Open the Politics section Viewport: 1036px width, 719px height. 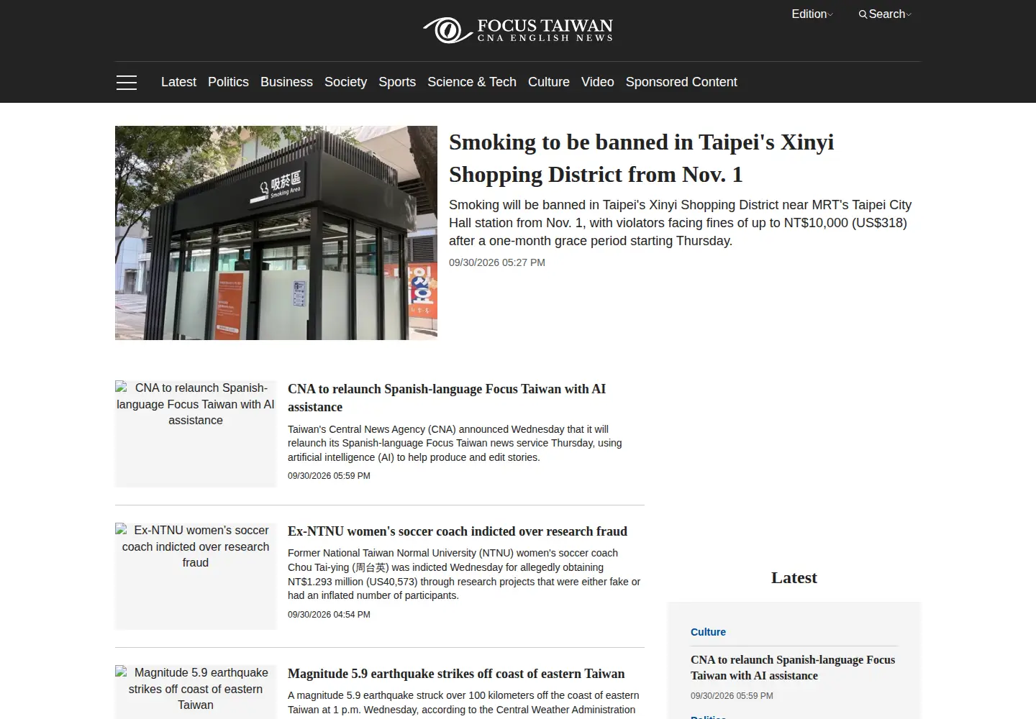click(228, 82)
